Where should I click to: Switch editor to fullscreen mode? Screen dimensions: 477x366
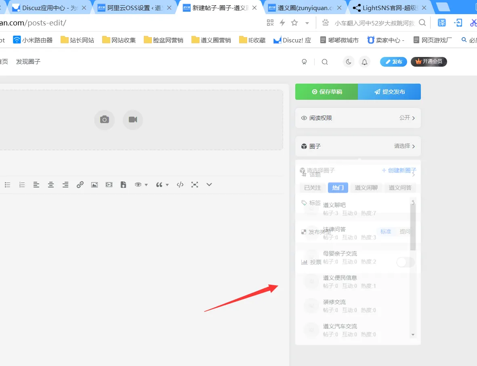pos(195,185)
